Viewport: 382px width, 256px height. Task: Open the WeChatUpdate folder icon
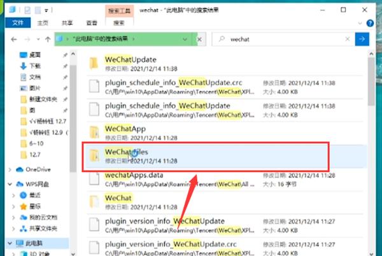94,63
